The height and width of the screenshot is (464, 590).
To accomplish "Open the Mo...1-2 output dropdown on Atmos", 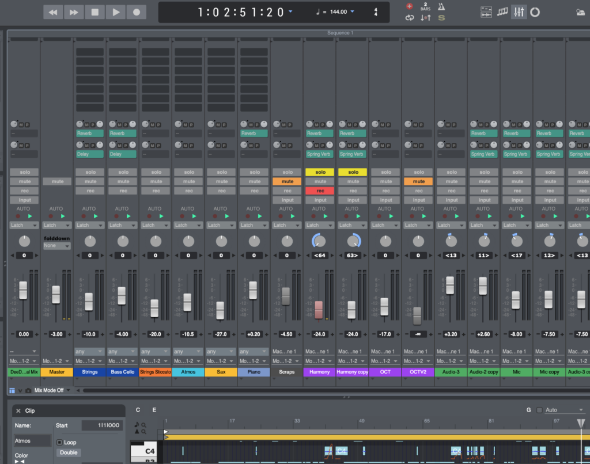I will [x=188, y=361].
